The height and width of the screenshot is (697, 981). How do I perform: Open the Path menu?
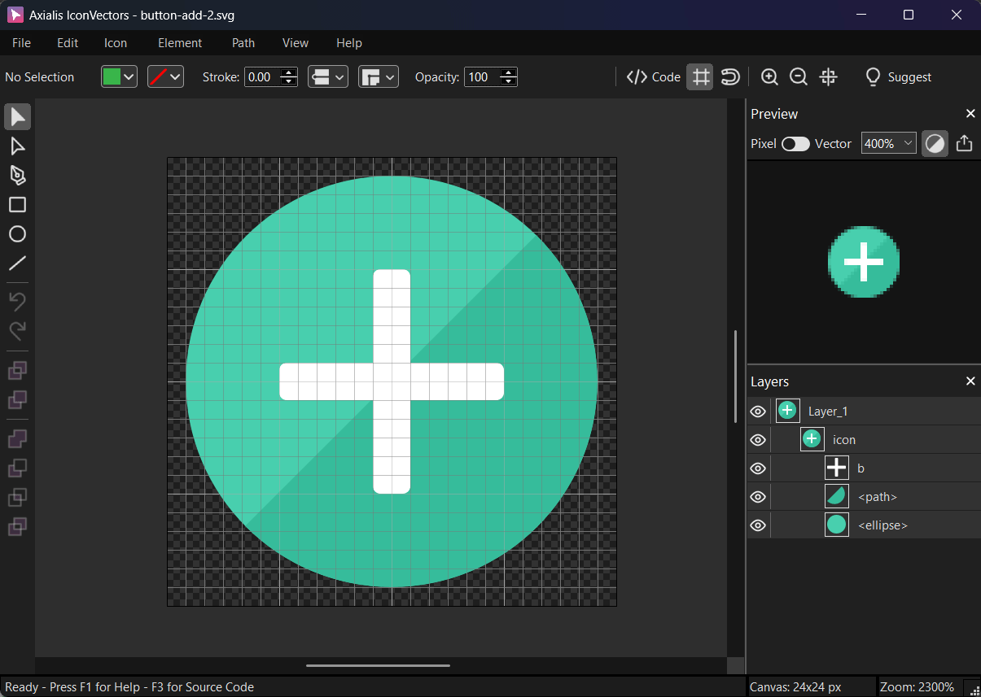point(243,43)
